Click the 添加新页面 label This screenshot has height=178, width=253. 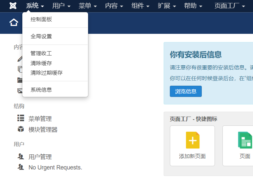pos(192,156)
